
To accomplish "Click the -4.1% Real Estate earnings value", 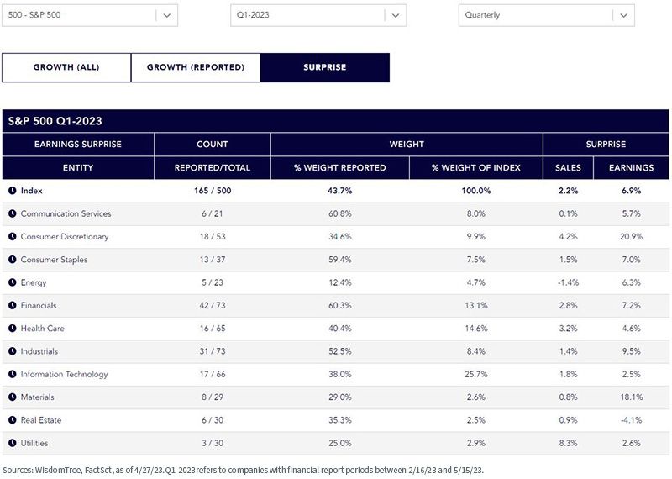I will tap(632, 420).
